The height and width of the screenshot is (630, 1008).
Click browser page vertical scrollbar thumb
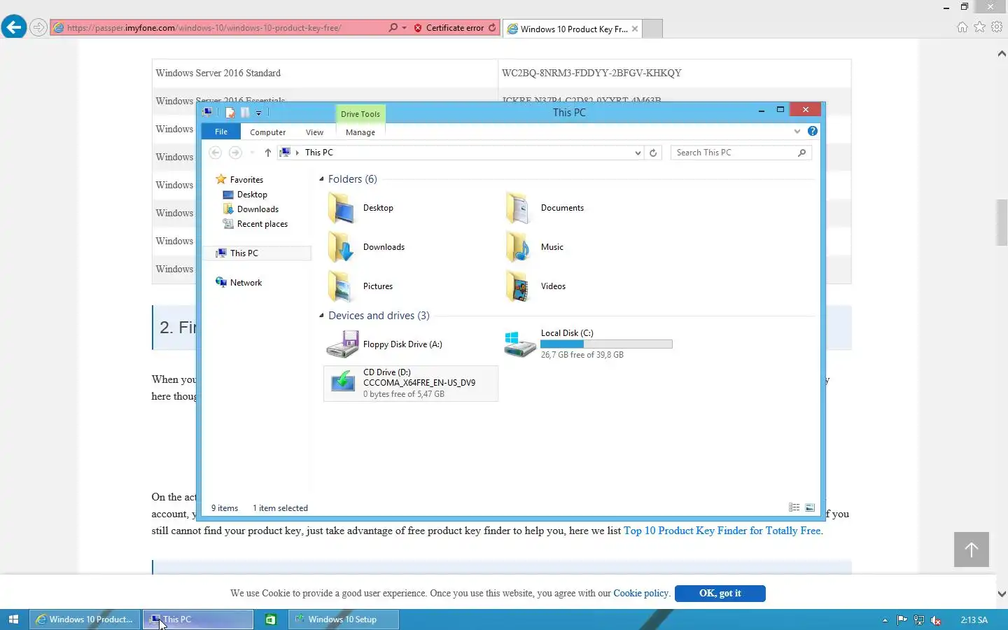tap(1002, 223)
